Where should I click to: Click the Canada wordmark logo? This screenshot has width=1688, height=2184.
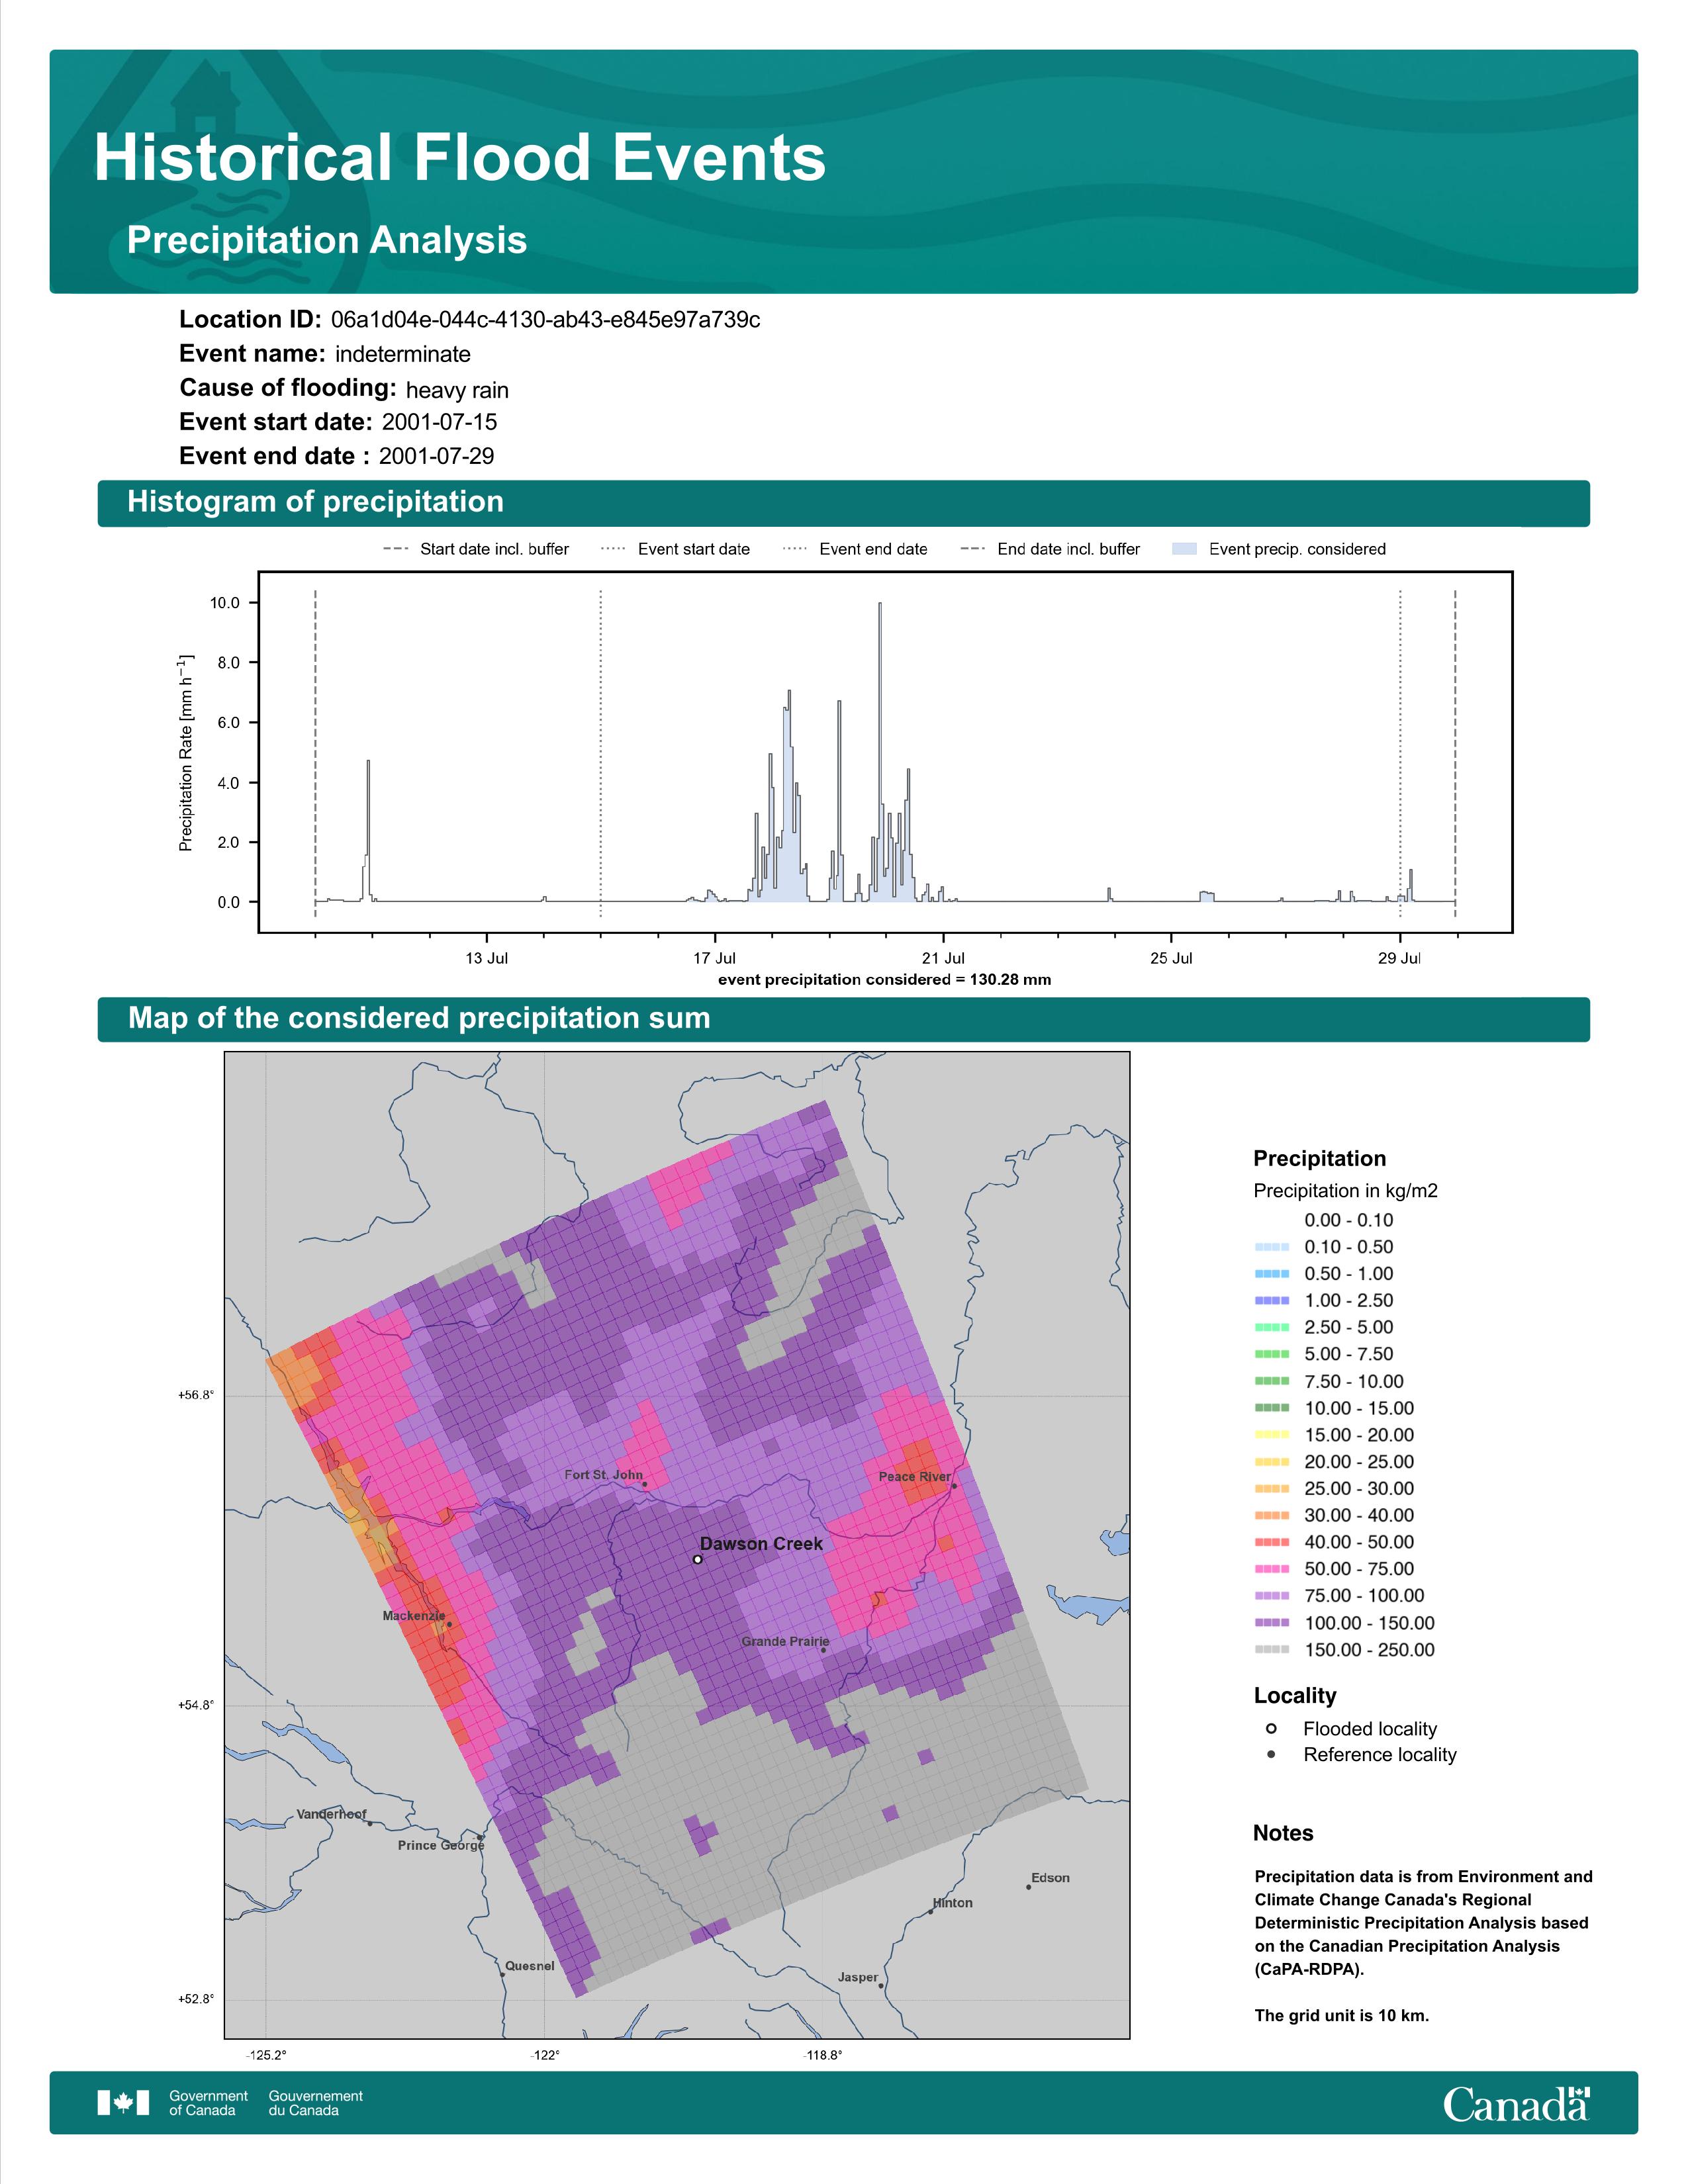click(x=1516, y=2104)
